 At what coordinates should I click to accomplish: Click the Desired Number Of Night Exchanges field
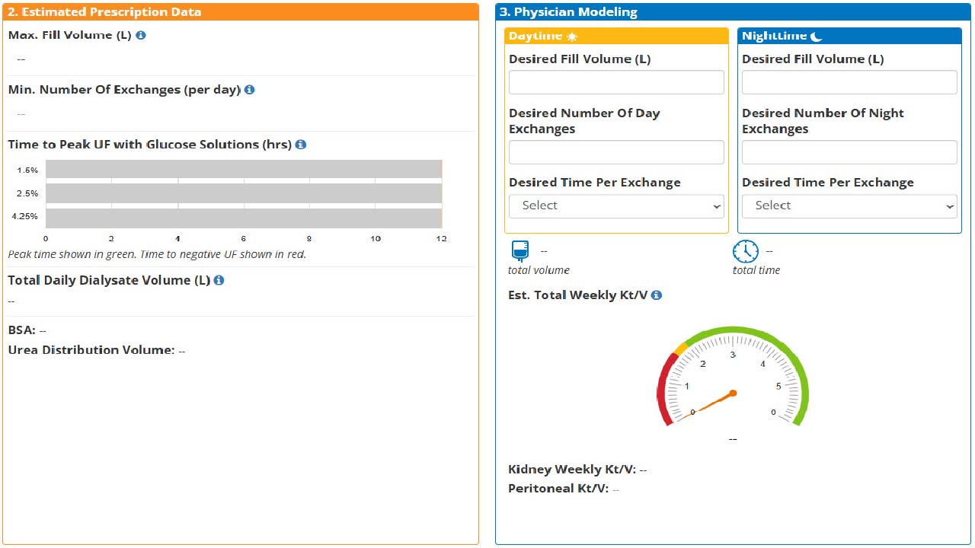pos(849,152)
